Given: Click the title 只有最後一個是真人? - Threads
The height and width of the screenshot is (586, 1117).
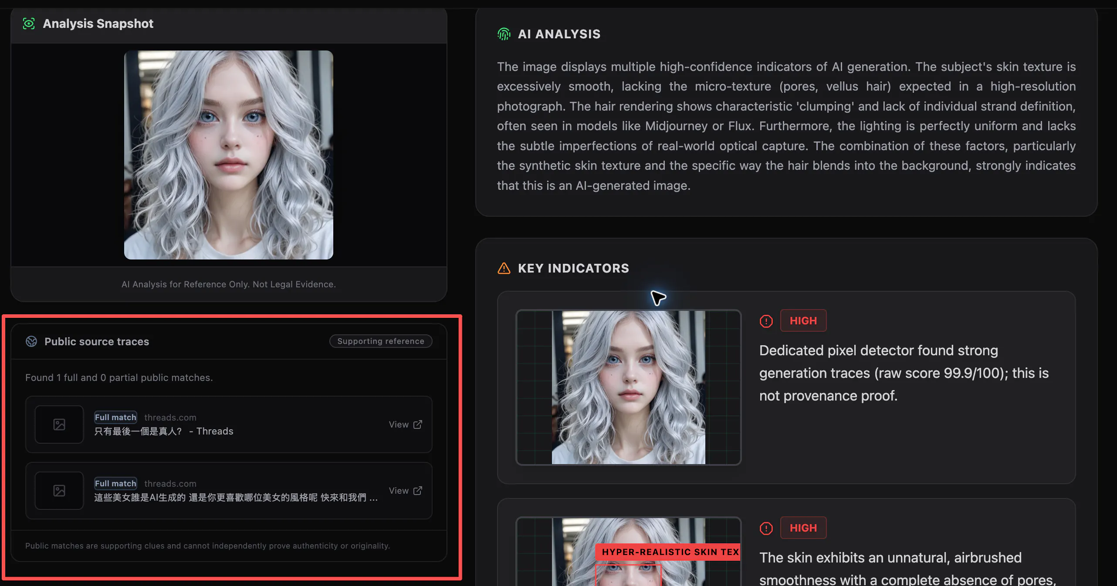Looking at the screenshot, I should pyautogui.click(x=164, y=431).
